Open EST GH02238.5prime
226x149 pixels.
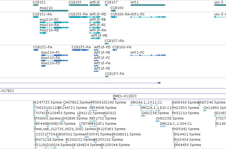(155, 113)
